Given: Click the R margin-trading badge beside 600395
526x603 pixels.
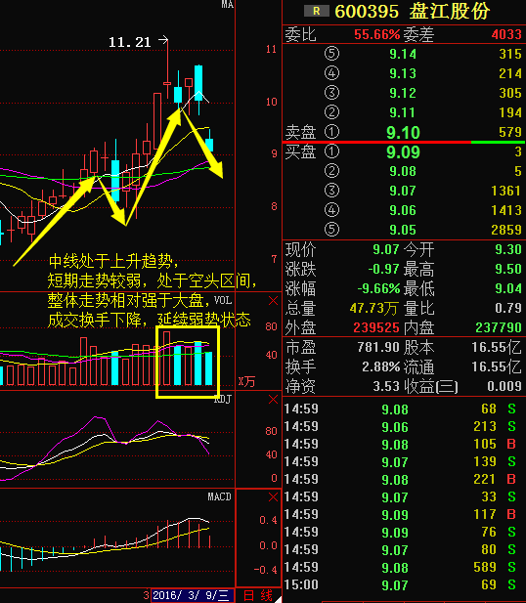Looking at the screenshot, I should point(317,11).
